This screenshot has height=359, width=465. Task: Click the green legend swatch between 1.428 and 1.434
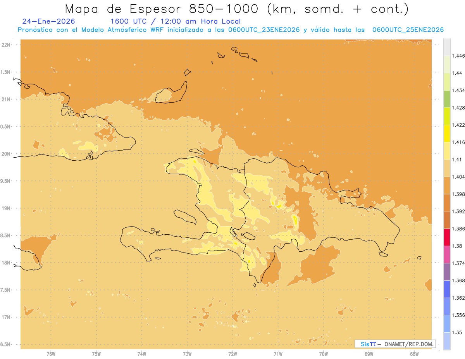447,99
